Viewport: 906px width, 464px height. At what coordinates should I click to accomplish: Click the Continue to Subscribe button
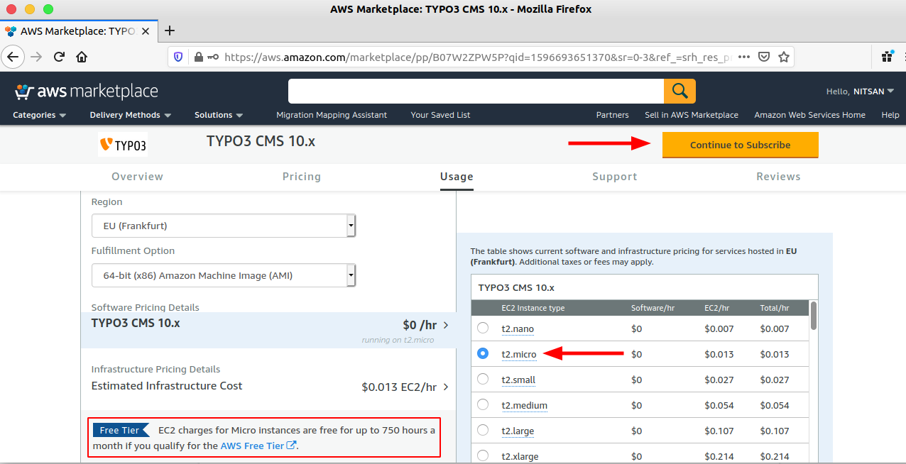(740, 145)
